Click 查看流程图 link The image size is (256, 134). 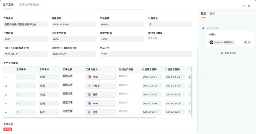[230, 53]
